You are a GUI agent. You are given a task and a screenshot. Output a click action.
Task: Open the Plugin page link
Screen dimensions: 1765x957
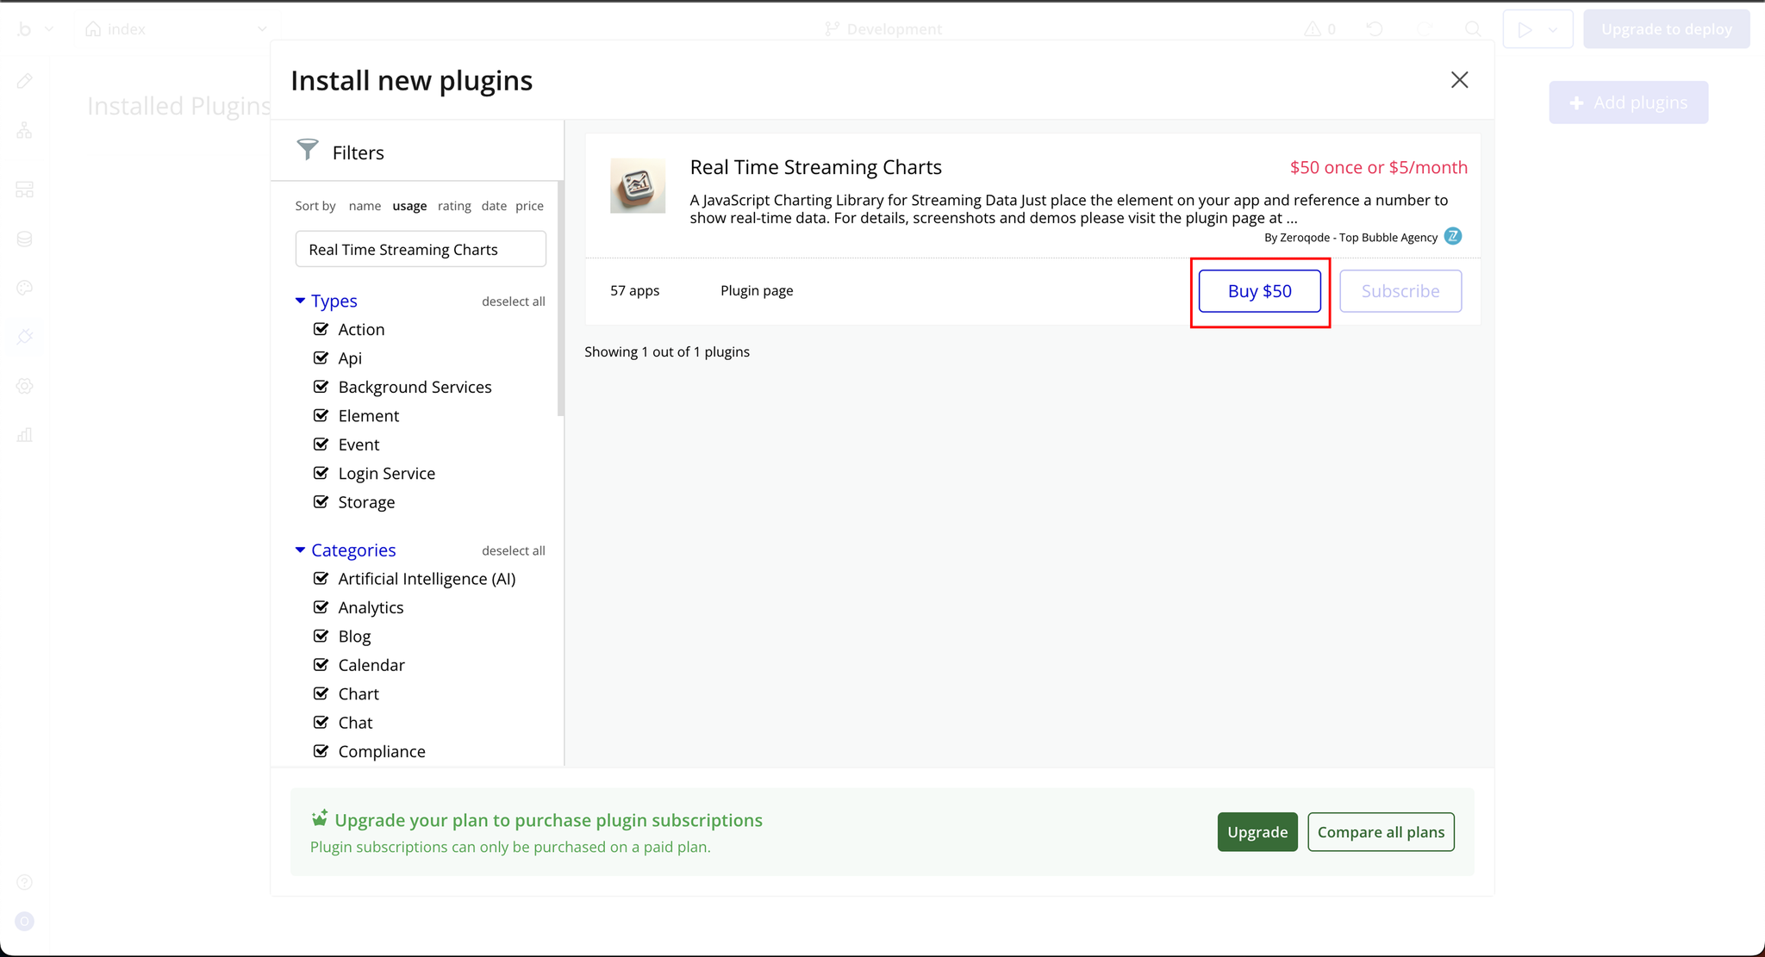pos(757,291)
